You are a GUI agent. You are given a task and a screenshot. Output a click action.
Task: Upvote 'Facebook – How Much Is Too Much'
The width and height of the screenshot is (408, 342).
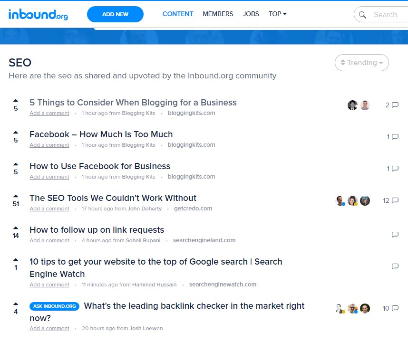click(x=16, y=133)
